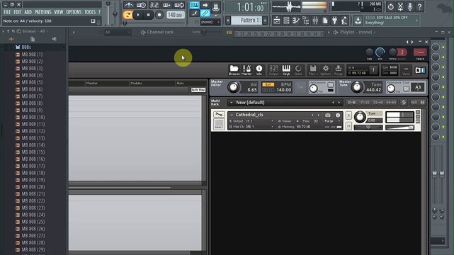This screenshot has width=454, height=255.
Task: Click the undo history circular arrow icon
Action: 390,6
